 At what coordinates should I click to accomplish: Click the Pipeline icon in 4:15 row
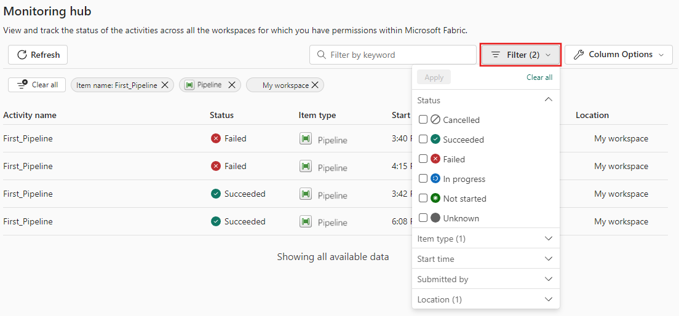tap(306, 166)
